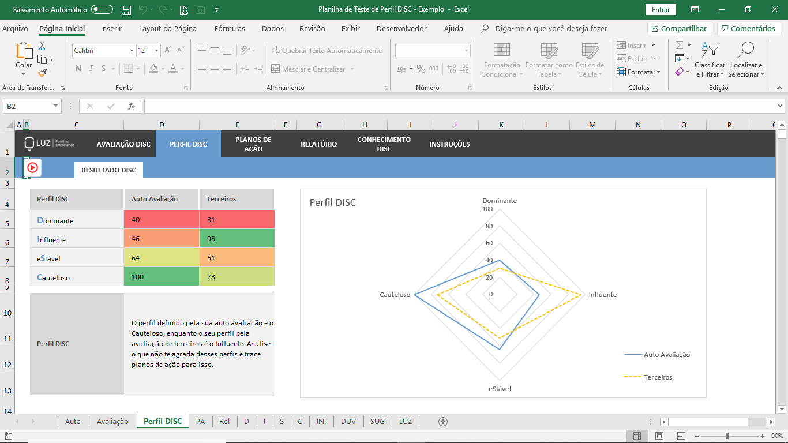
Task: Open the number format dropdown
Action: pyautogui.click(x=466, y=51)
